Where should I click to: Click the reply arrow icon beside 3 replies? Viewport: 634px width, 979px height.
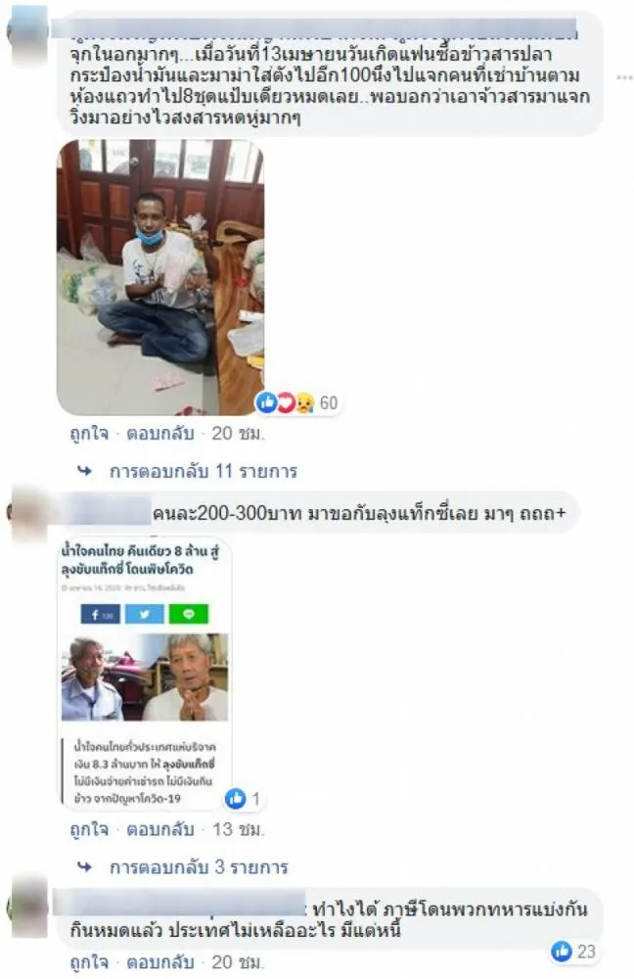coord(85,866)
